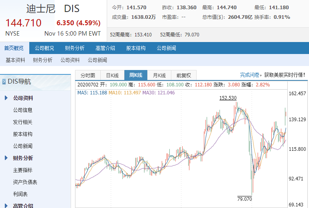The height and width of the screenshot is (208, 309).
Task: Open 利润表 in the sidebar
Action: (x=20, y=194)
